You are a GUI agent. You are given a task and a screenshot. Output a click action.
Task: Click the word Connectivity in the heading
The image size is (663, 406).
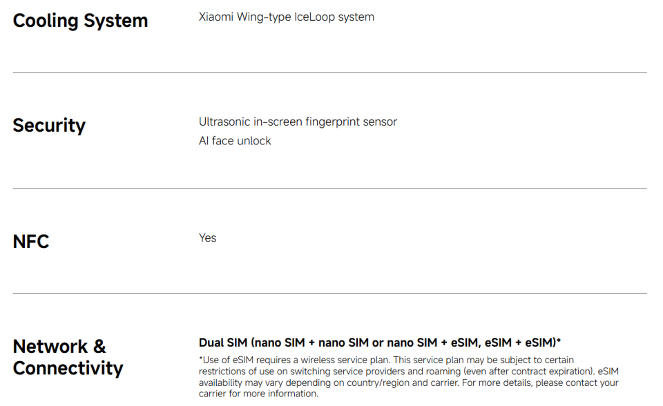68,368
